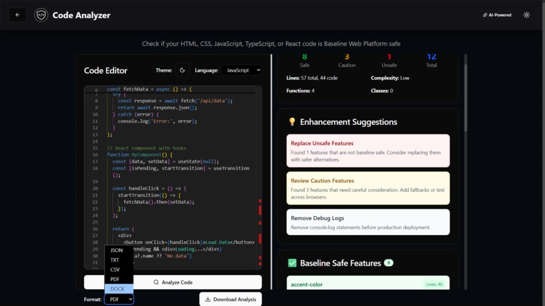Screen dimensions: 545x306
Task: Click code line 8 with fetch('/api/data')
Action: pos(175,101)
